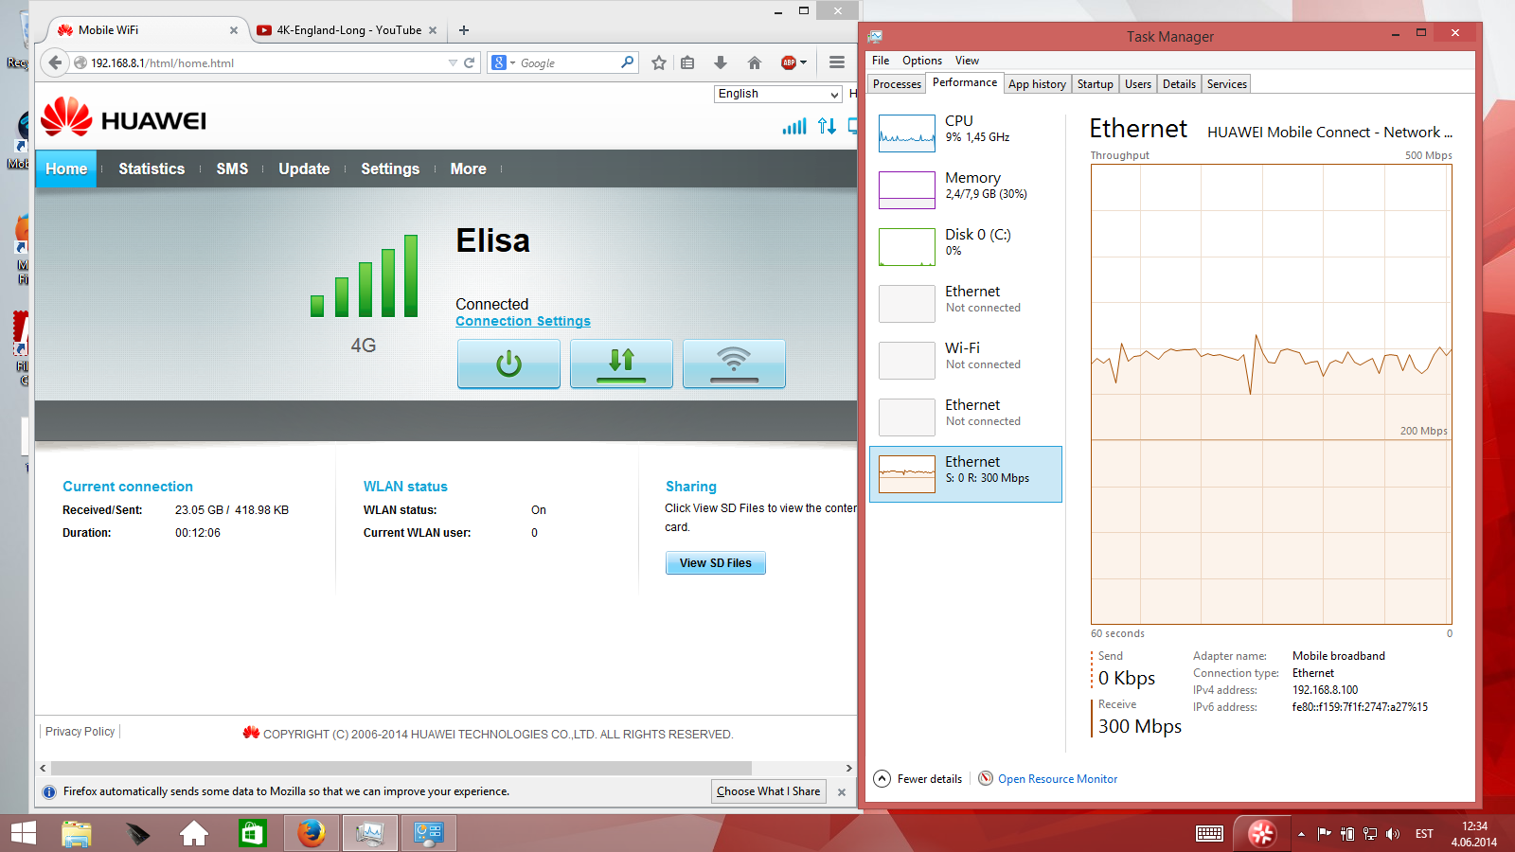Click the search magnifier icon in Google box
The width and height of the screenshot is (1515, 852).
627,62
